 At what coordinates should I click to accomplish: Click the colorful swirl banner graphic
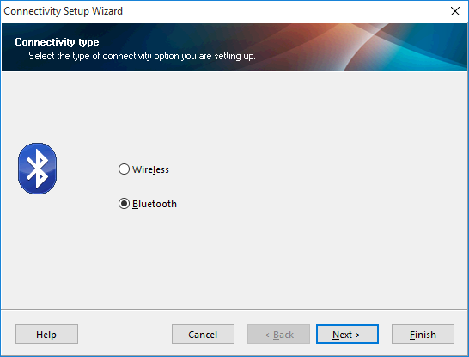click(374, 47)
